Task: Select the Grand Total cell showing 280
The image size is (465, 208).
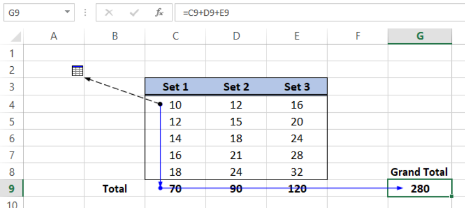Action: click(x=420, y=188)
